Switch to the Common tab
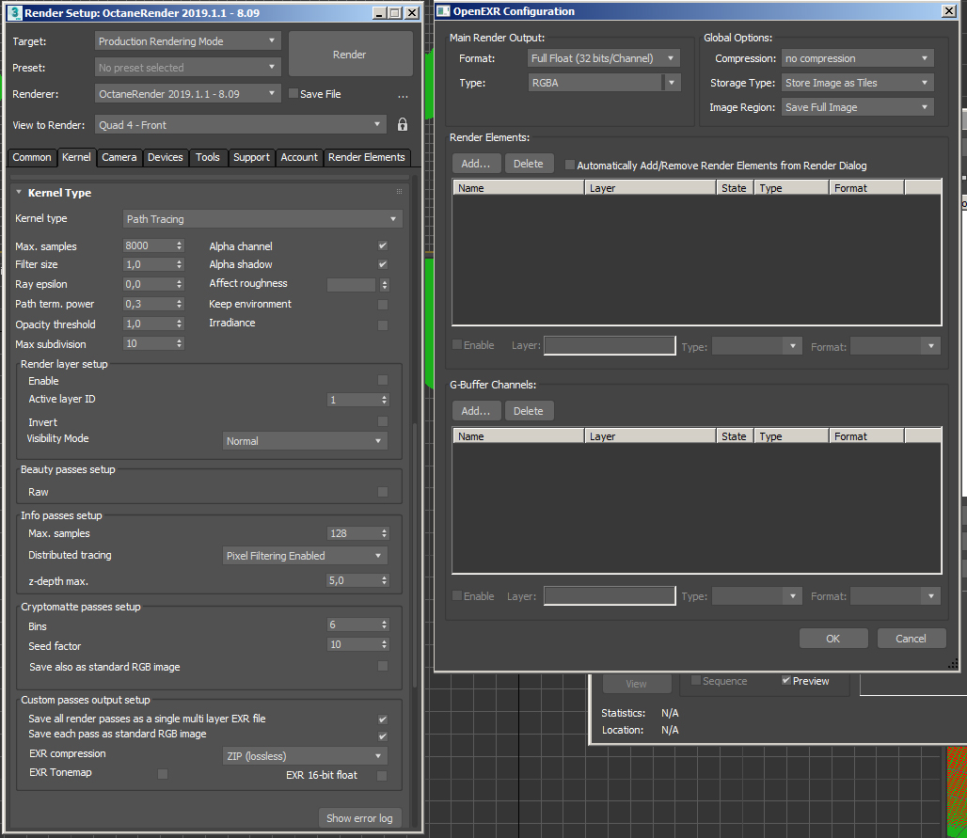 pos(32,157)
